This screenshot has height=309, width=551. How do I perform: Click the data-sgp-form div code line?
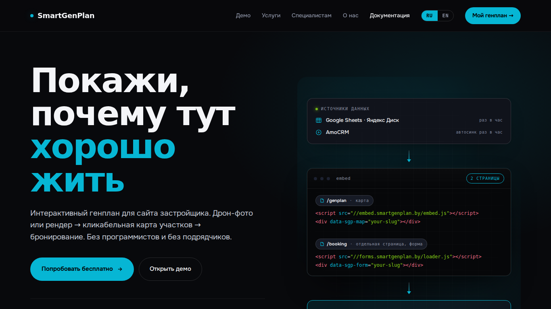pos(369,265)
